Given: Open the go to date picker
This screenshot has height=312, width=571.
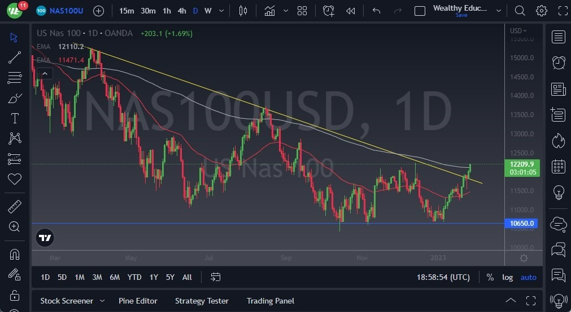Looking at the screenshot, I should tap(216, 277).
